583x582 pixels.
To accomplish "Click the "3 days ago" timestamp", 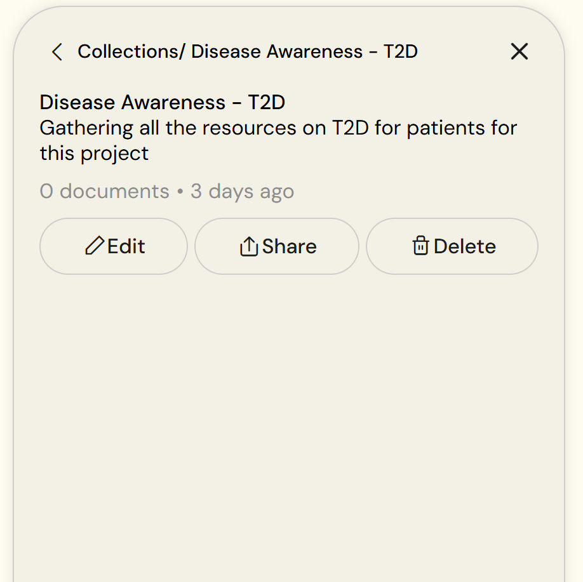I will pos(242,192).
